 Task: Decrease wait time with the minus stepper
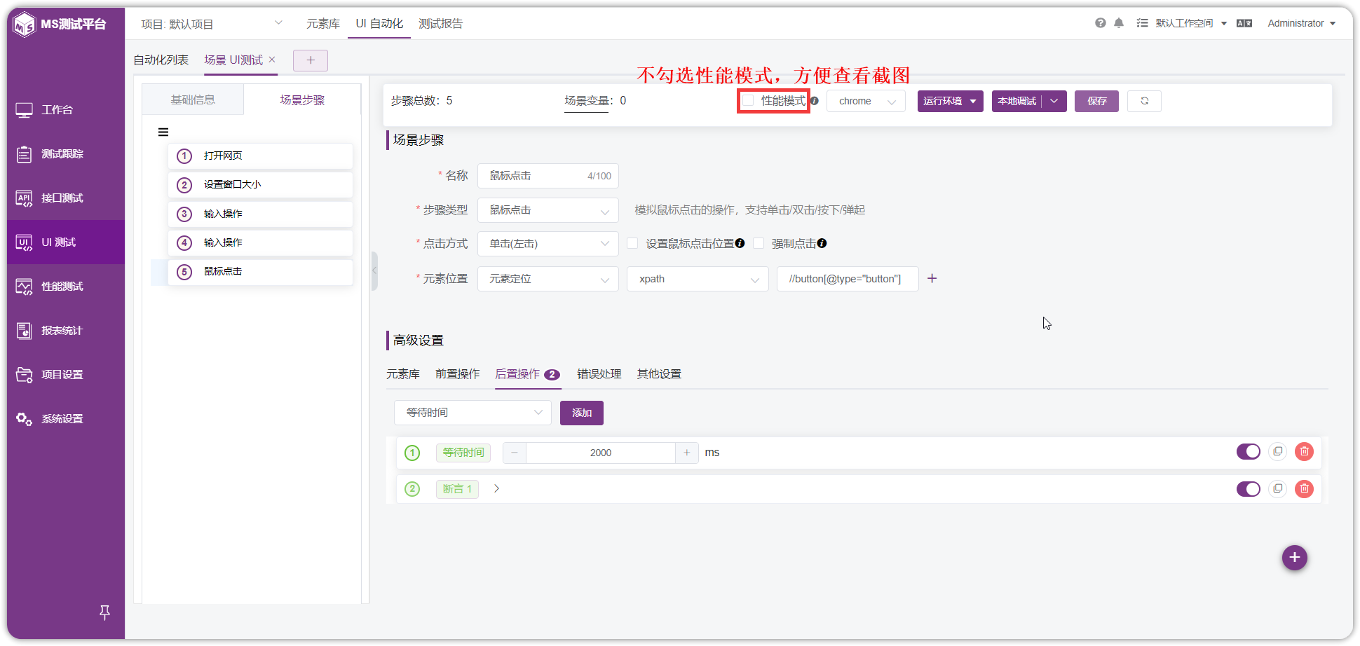tap(515, 453)
